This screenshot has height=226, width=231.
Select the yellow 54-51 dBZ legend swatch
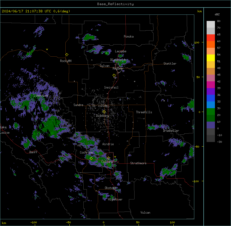[x=211, y=58]
